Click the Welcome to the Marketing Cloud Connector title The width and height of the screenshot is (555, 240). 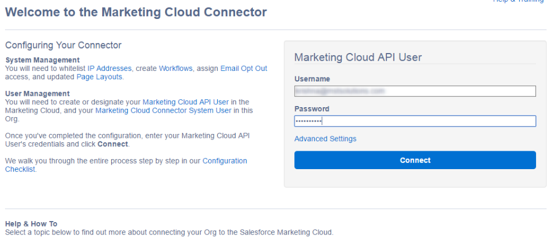pos(136,12)
